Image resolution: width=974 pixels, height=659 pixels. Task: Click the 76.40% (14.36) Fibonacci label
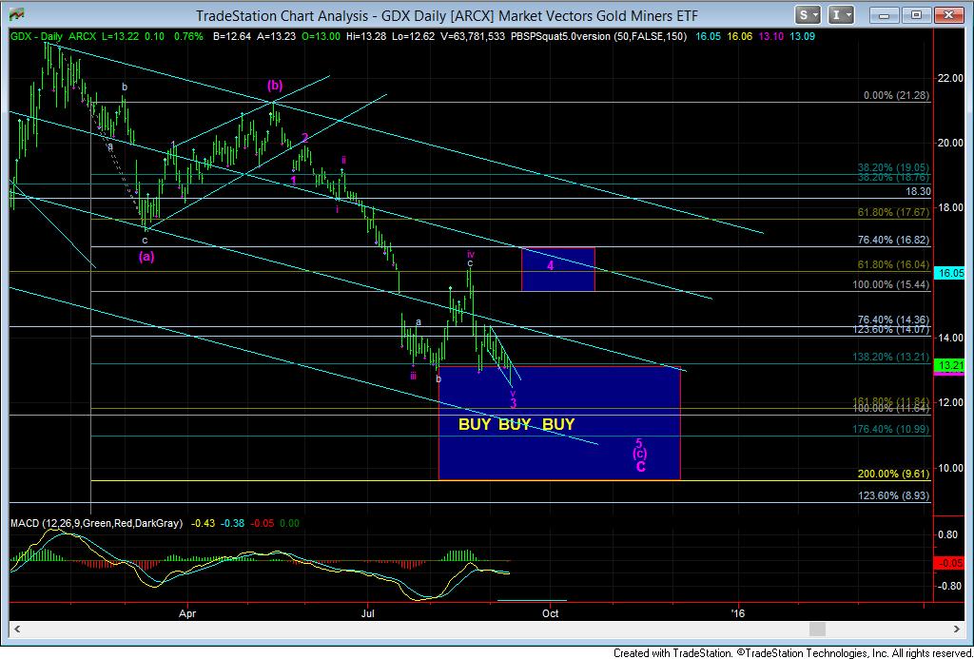click(x=893, y=320)
